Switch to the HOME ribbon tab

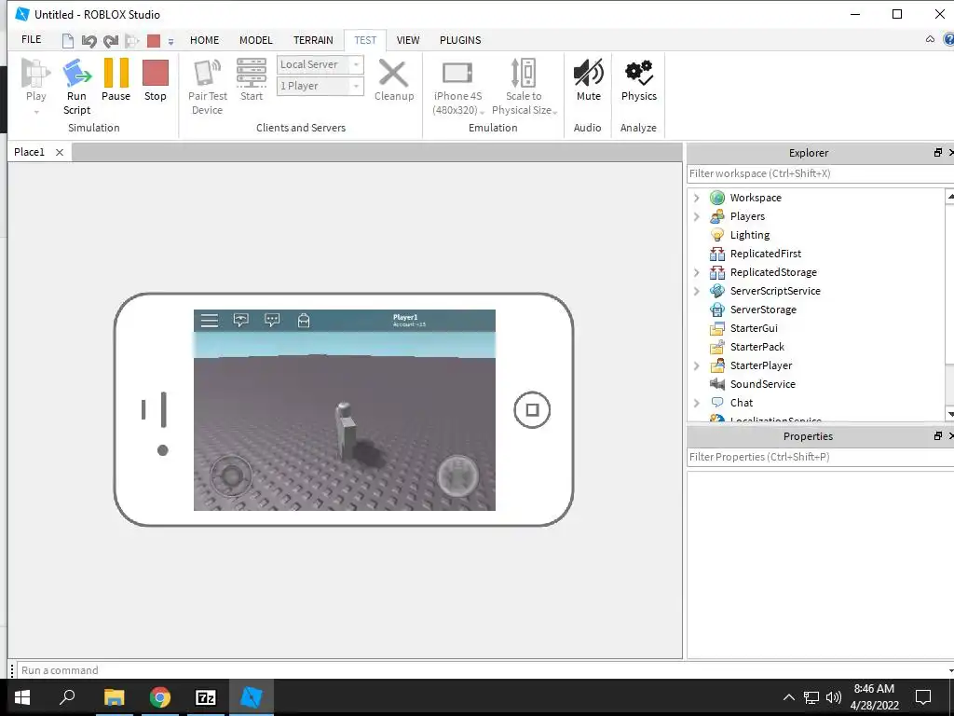204,40
